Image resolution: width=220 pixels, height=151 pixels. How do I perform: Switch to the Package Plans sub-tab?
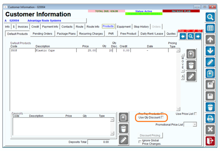pos(66,34)
